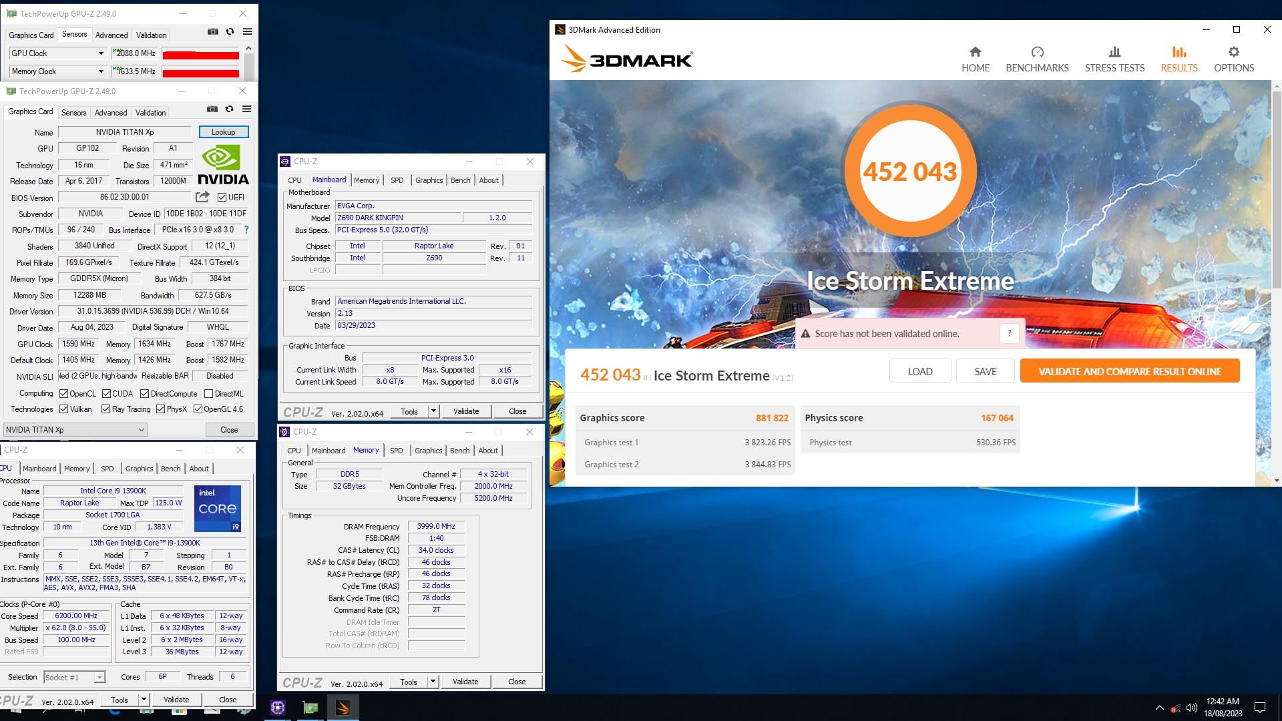1282x721 pixels.
Task: Click GPU Clock red sensor graph
Action: [x=200, y=55]
